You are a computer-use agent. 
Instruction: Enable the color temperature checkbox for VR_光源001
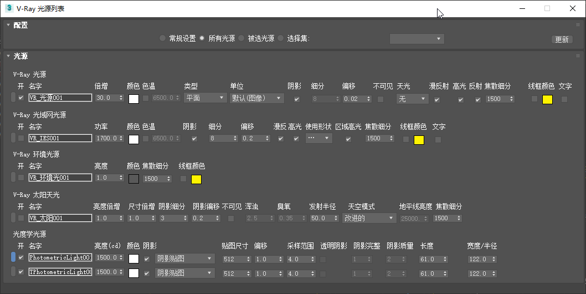146,98
